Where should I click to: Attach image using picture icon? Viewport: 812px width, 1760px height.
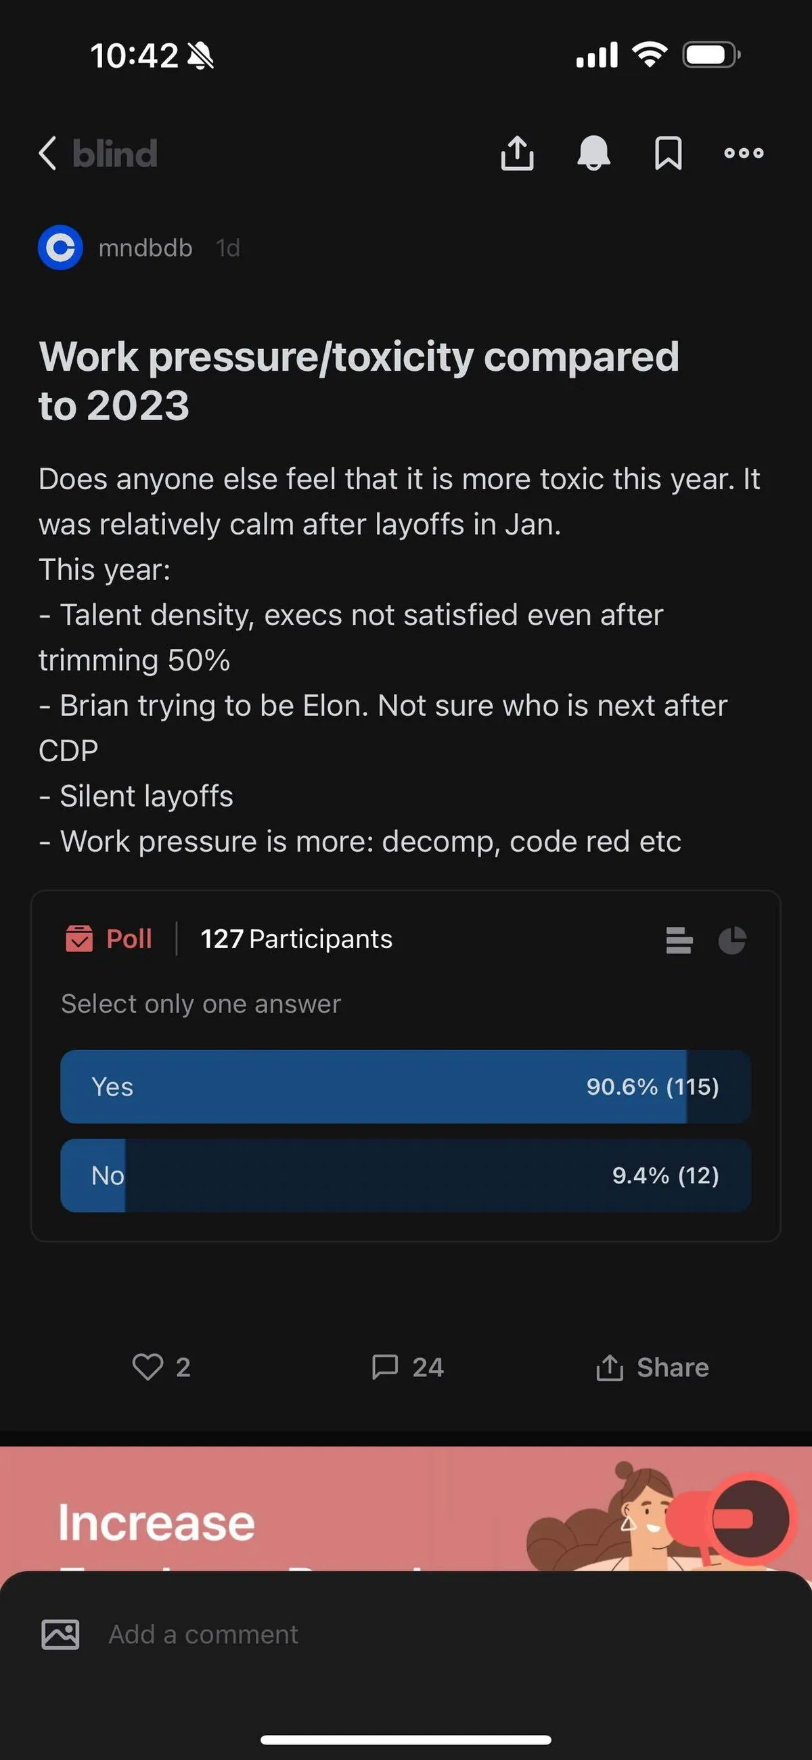pyautogui.click(x=60, y=1634)
